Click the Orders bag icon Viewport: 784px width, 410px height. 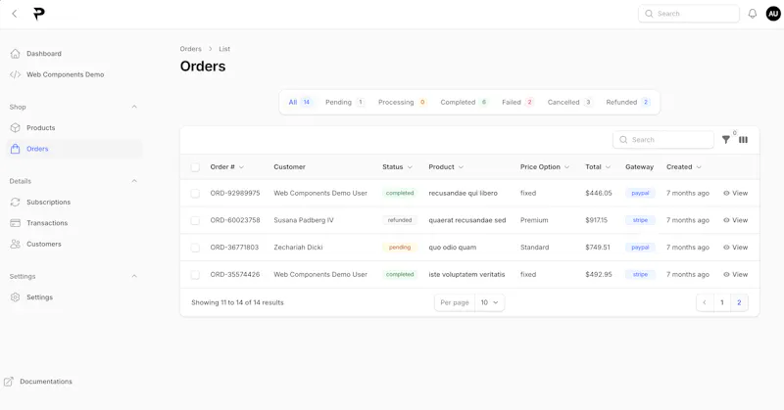pos(16,149)
